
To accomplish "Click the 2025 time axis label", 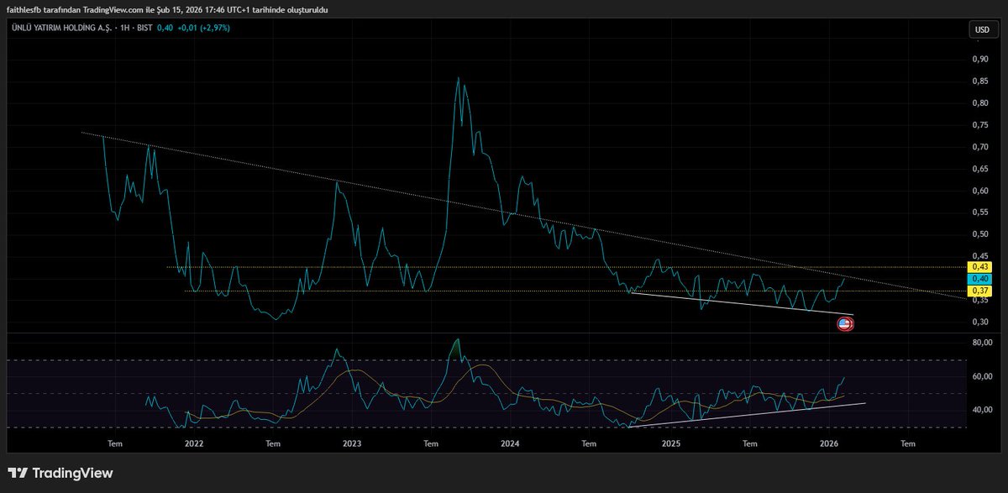I will click(670, 443).
